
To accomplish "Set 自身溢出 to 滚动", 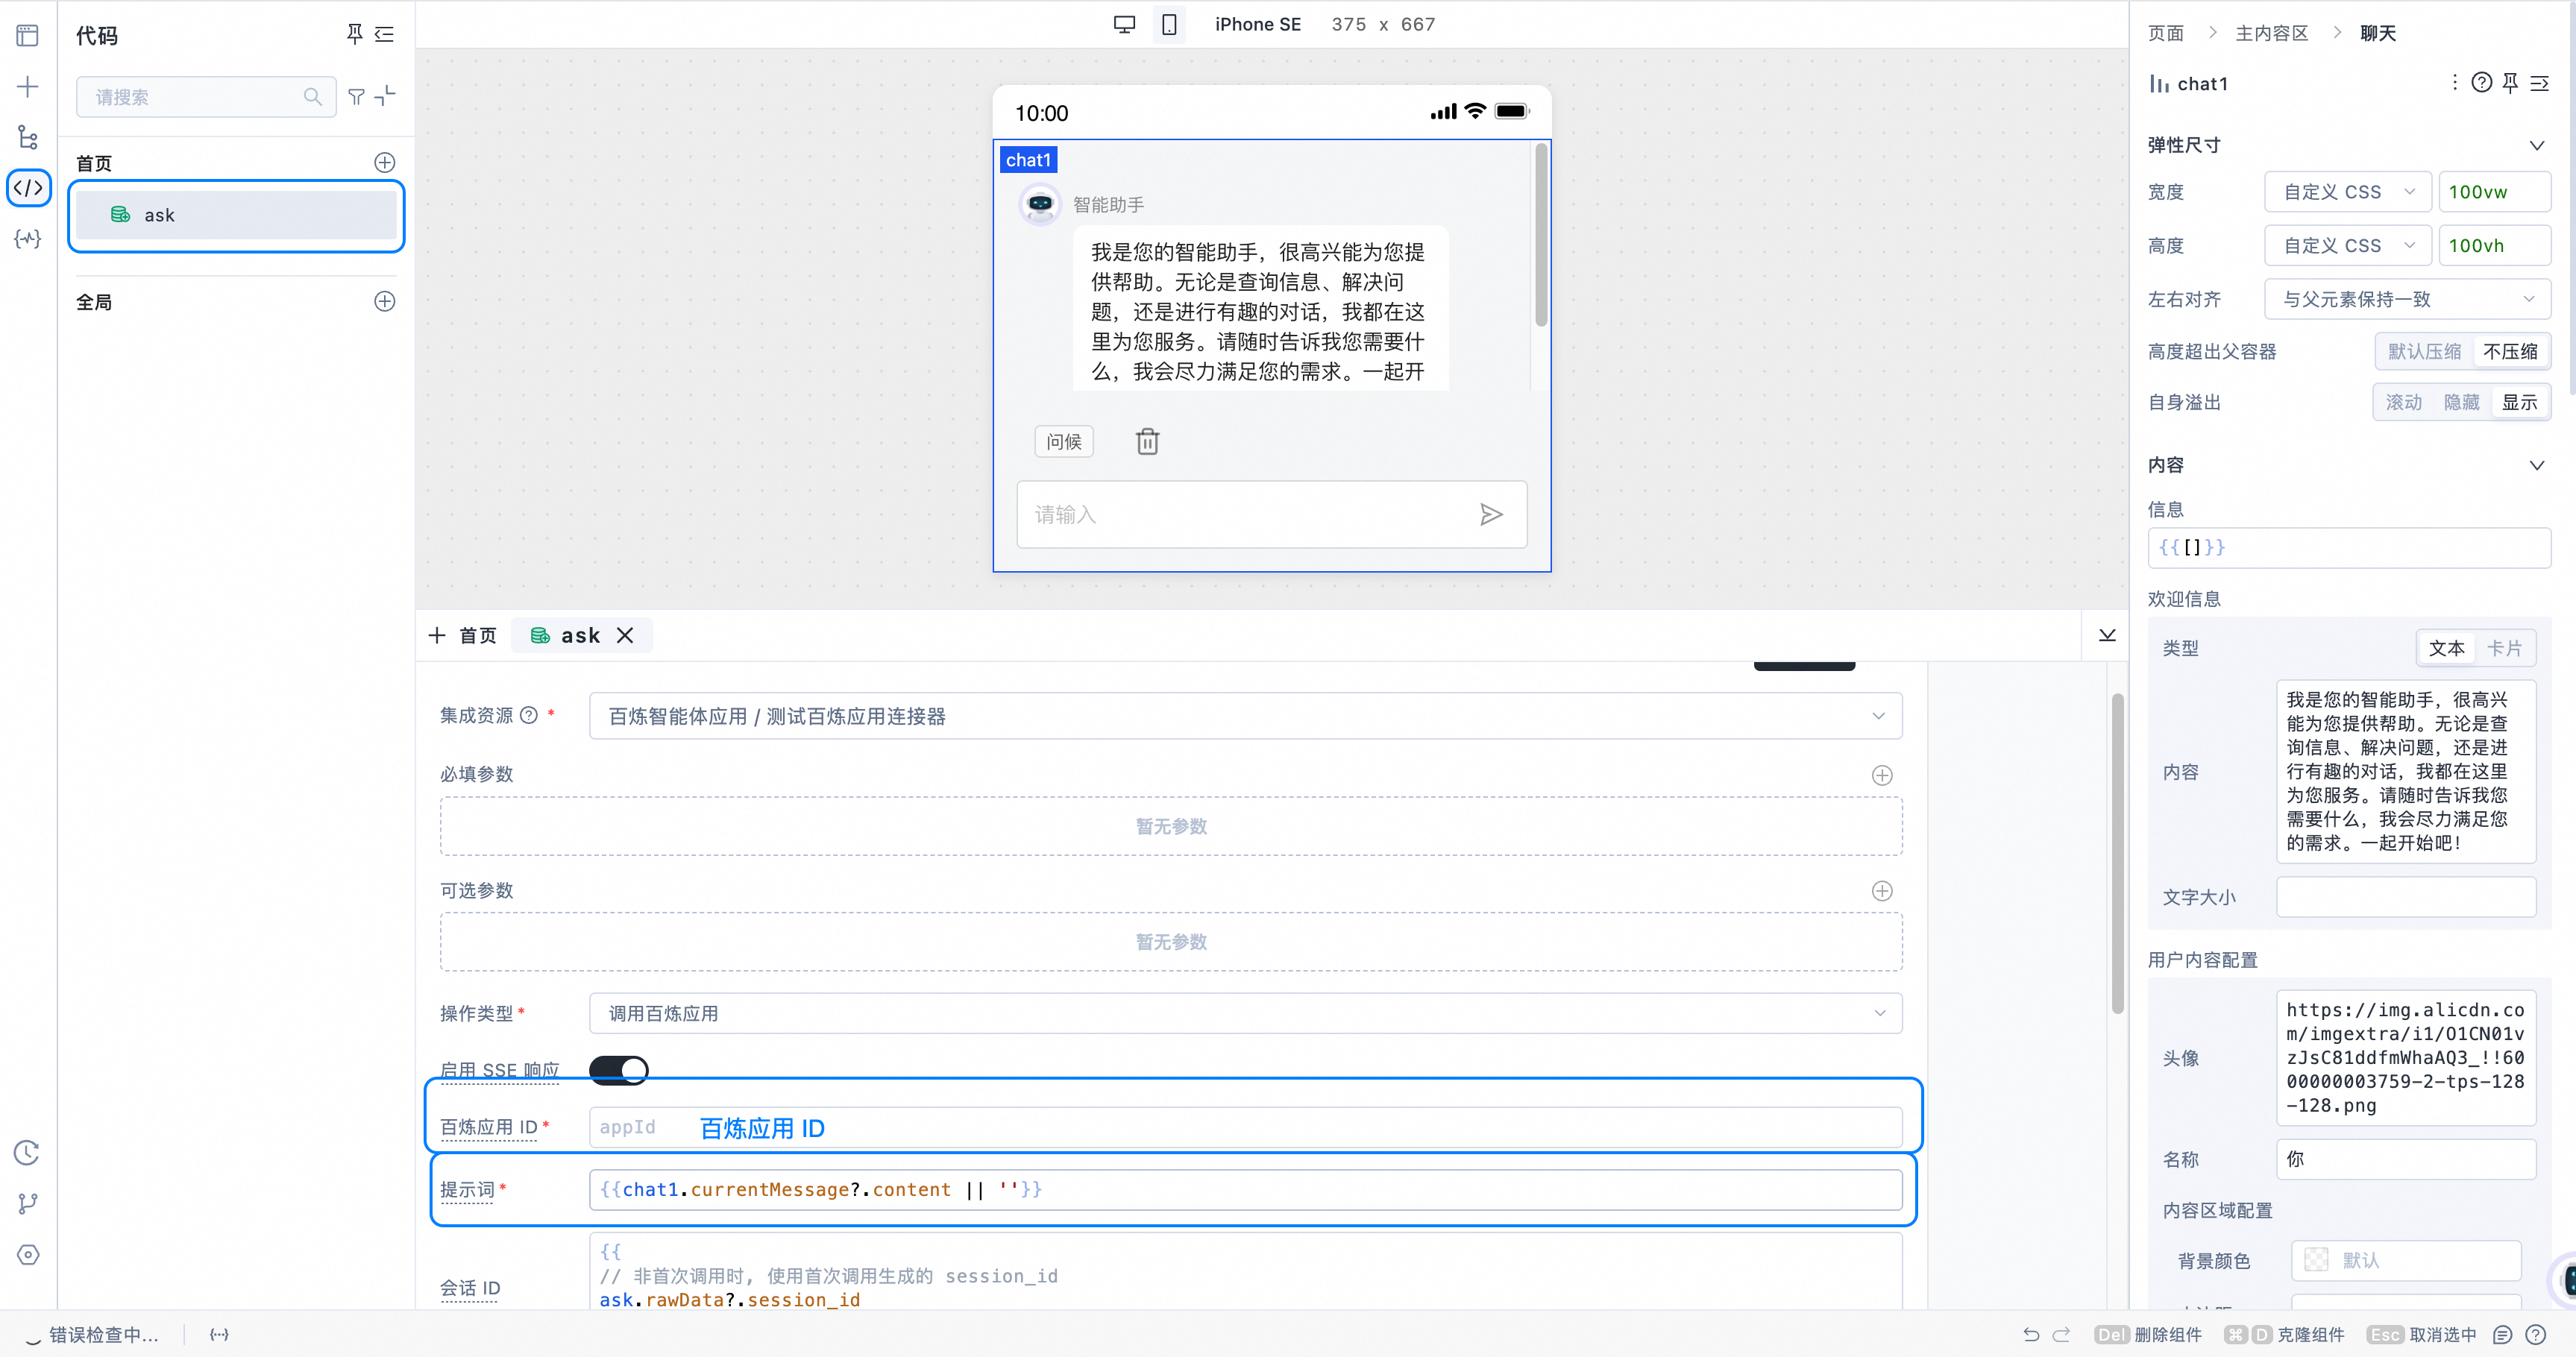I will (2403, 402).
